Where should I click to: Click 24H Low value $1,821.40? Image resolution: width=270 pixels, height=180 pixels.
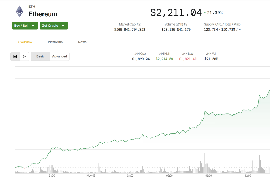click(x=188, y=59)
